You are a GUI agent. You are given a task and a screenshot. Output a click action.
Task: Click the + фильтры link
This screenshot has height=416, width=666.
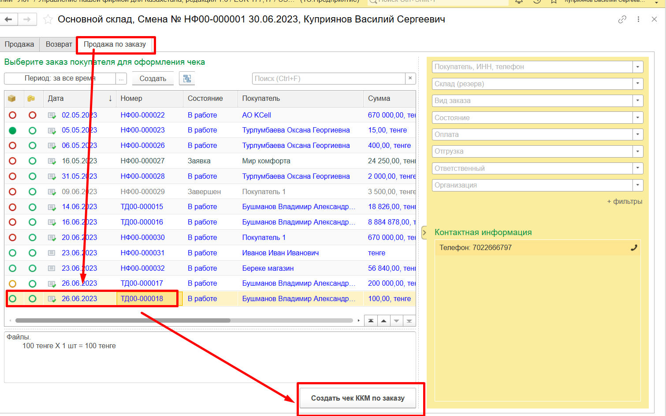click(x=624, y=202)
